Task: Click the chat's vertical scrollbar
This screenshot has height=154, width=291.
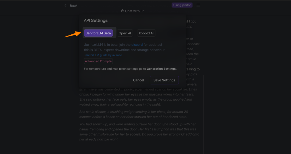Action: [203, 114]
